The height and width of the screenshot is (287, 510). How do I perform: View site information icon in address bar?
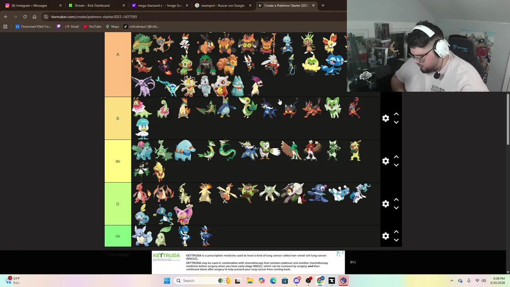46,17
